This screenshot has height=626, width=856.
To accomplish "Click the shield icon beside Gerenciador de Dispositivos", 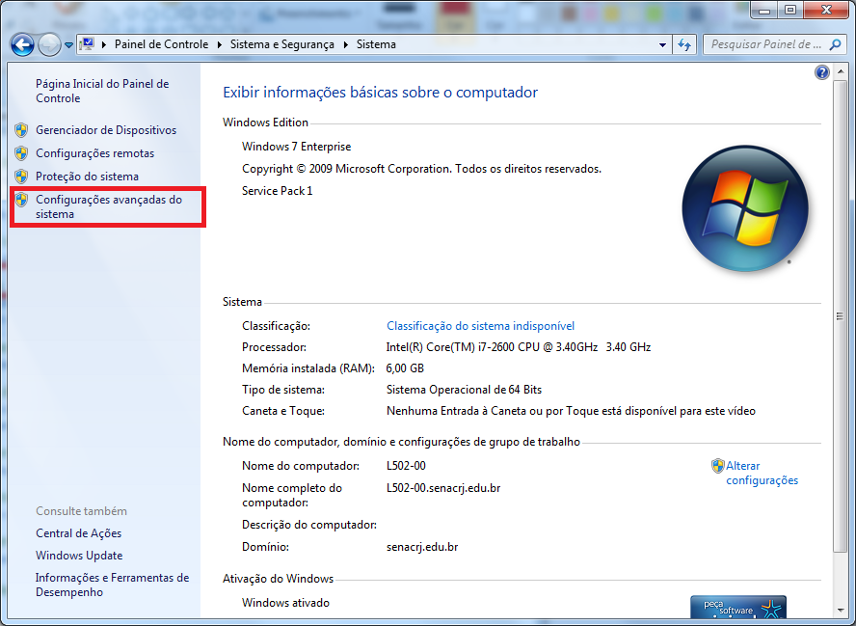I will click(21, 130).
